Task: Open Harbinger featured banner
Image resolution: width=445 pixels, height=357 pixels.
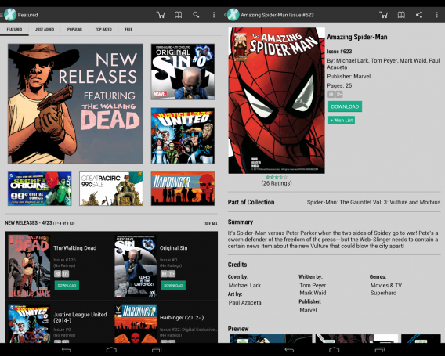Action: (x=183, y=189)
